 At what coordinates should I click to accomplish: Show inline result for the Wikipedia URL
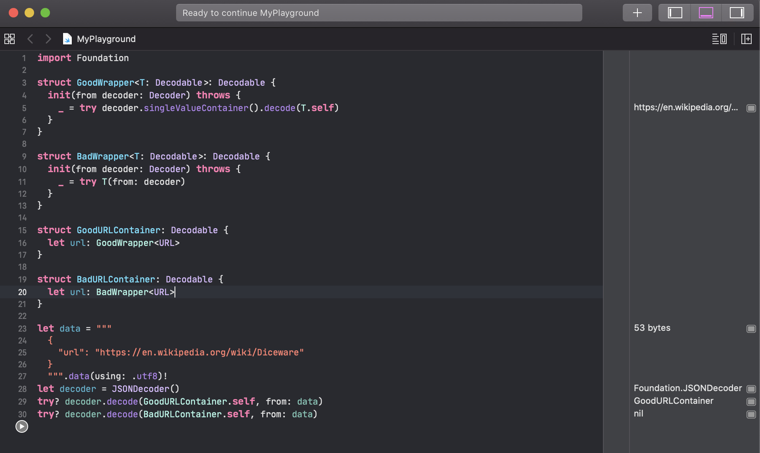751,108
